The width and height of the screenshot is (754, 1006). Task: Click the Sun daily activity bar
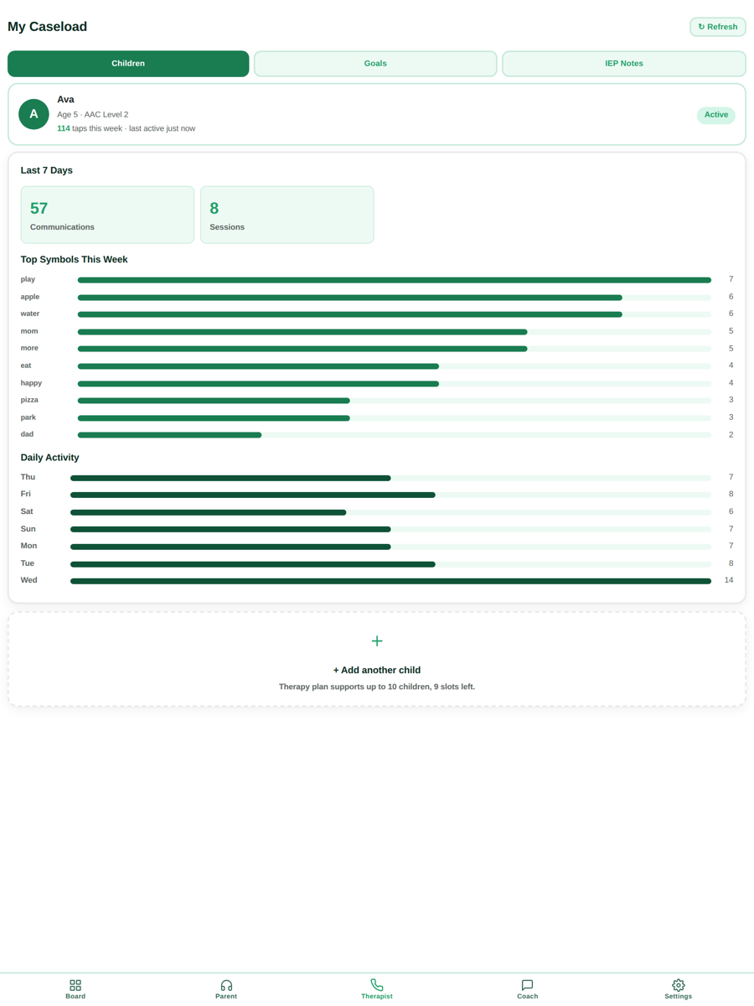(x=390, y=530)
